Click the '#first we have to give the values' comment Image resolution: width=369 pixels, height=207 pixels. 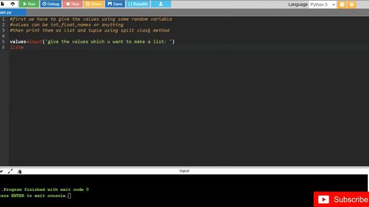[x=91, y=19]
